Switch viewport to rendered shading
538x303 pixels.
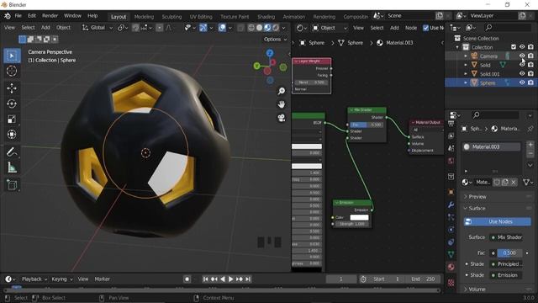(276, 28)
